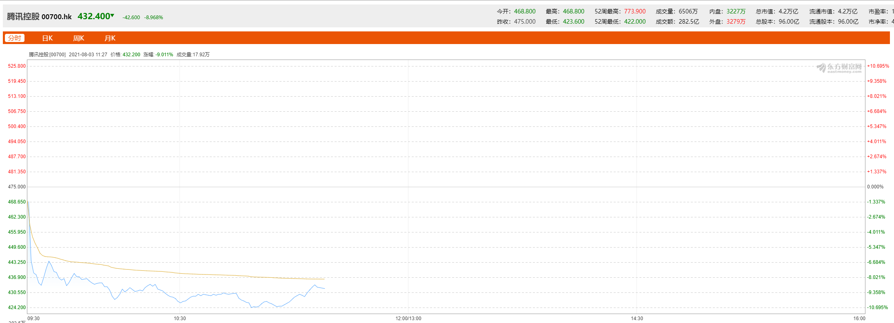Click the 今开 value 468.800
Screen dimensions: 894x323
point(525,11)
